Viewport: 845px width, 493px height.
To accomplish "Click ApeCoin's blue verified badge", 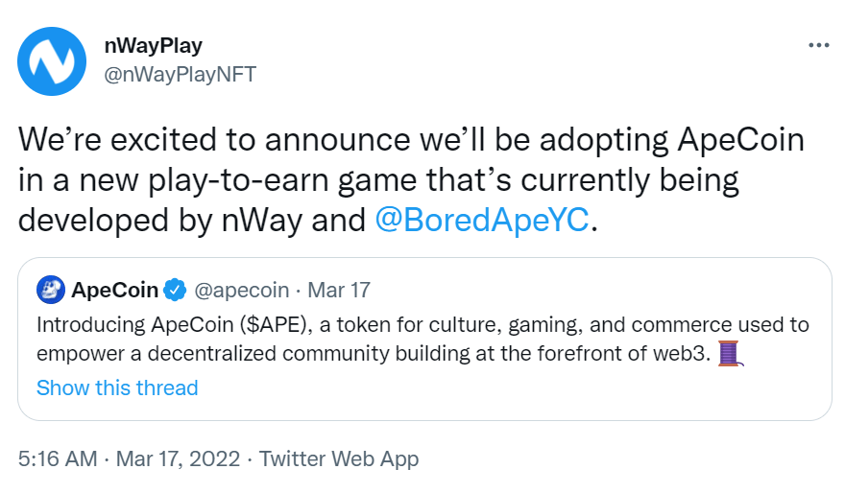I will pos(174,289).
